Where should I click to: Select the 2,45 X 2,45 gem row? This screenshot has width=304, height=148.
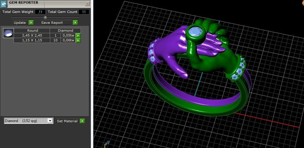(32, 35)
